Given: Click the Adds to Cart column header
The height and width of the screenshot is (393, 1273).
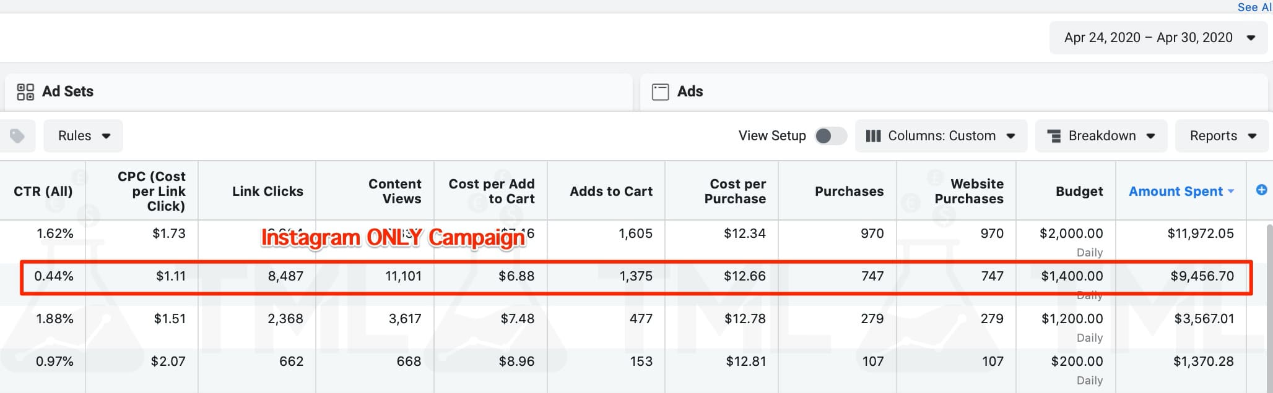Looking at the screenshot, I should tap(610, 192).
